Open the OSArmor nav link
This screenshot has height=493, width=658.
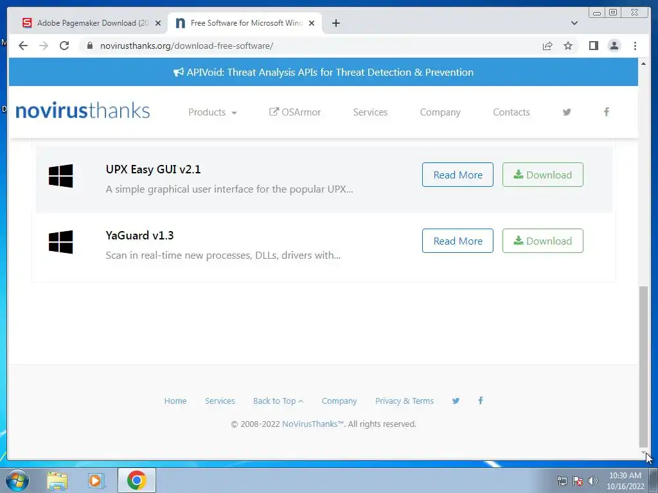click(294, 112)
